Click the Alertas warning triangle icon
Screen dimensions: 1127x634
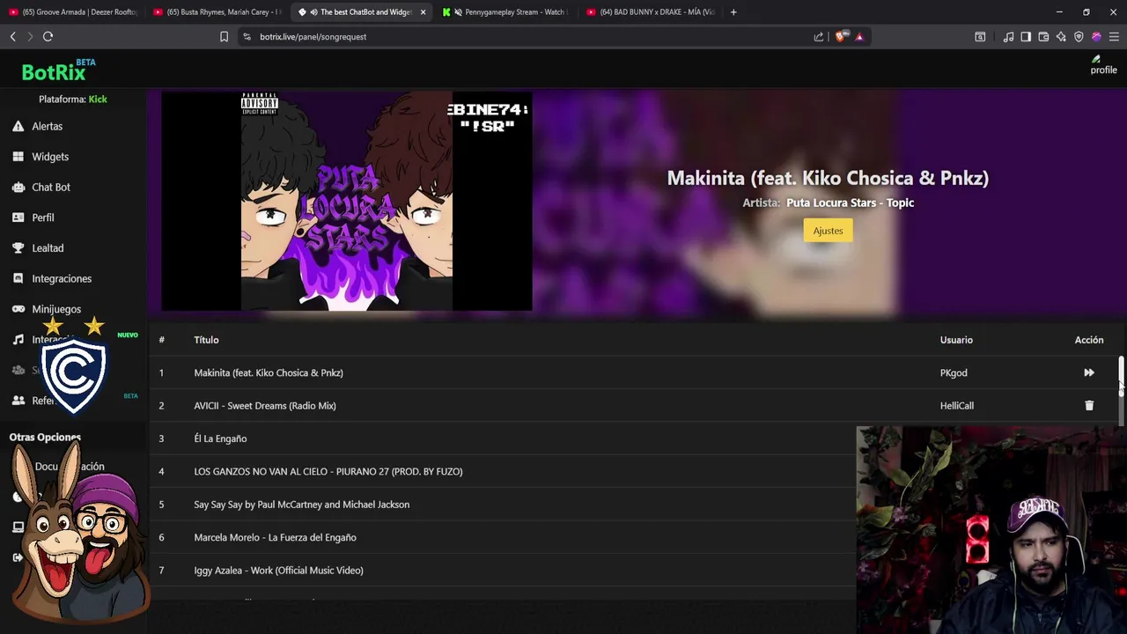(18, 126)
